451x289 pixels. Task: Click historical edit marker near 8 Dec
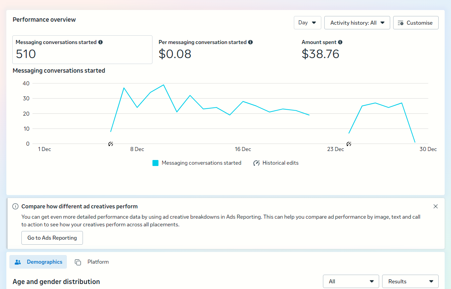point(111,144)
